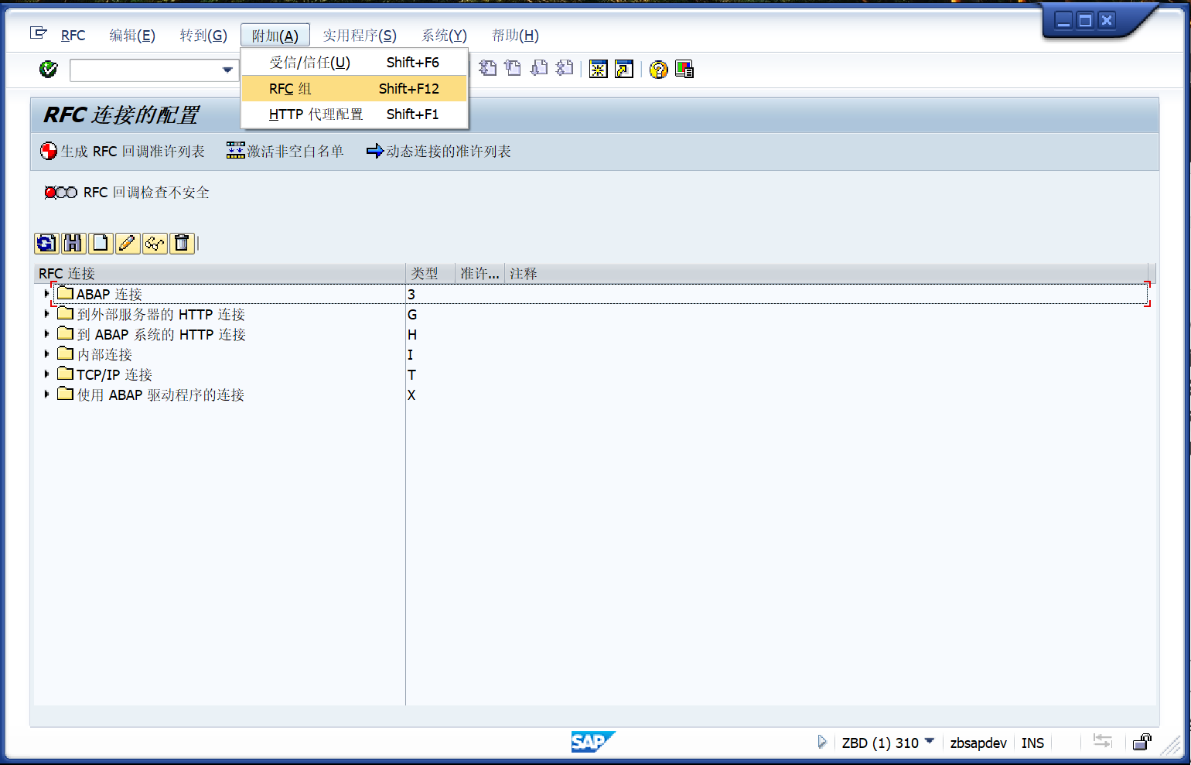The image size is (1191, 765).
Task: Click the generate shortcut icon
Action: coord(624,70)
